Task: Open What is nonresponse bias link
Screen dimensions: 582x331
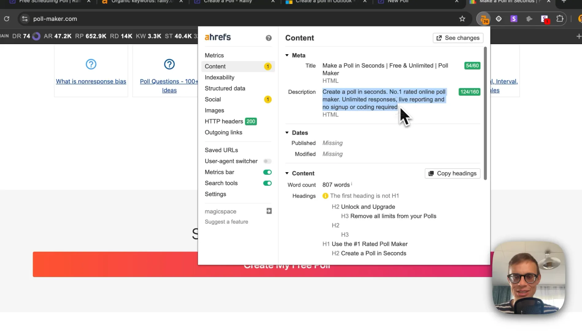Action: coord(91,82)
